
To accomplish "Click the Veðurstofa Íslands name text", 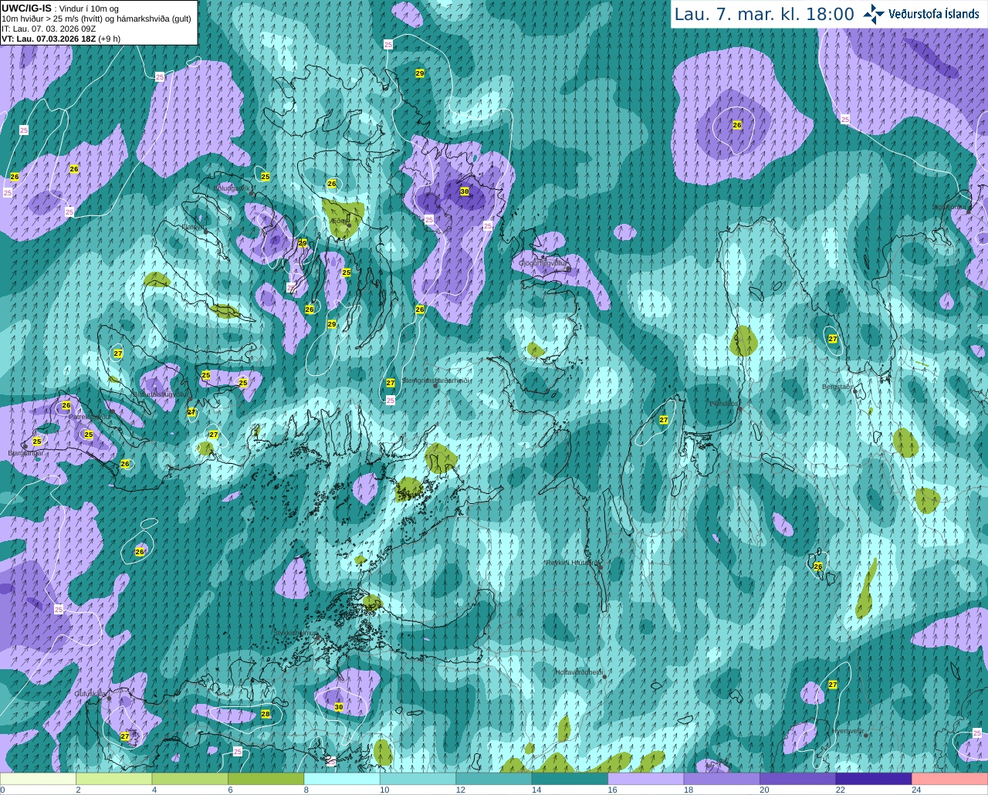I will click(934, 13).
